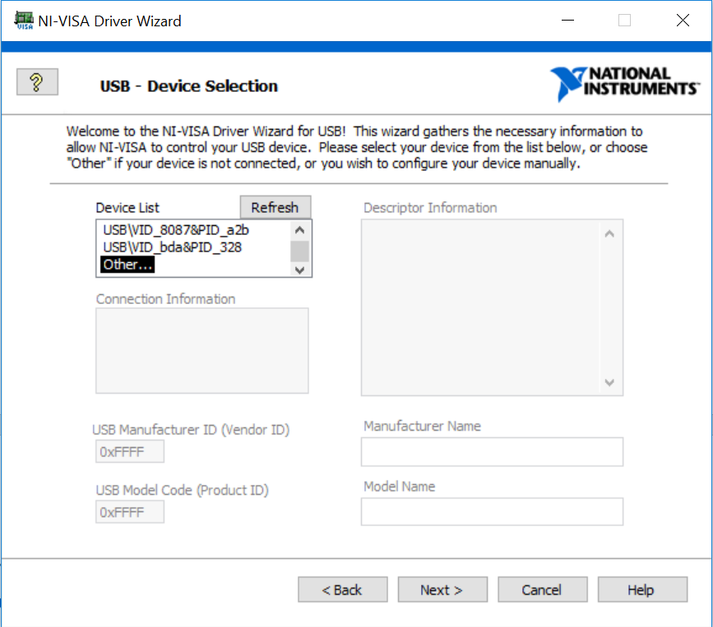
Task: Click the question mark help icon
Action: (37, 82)
